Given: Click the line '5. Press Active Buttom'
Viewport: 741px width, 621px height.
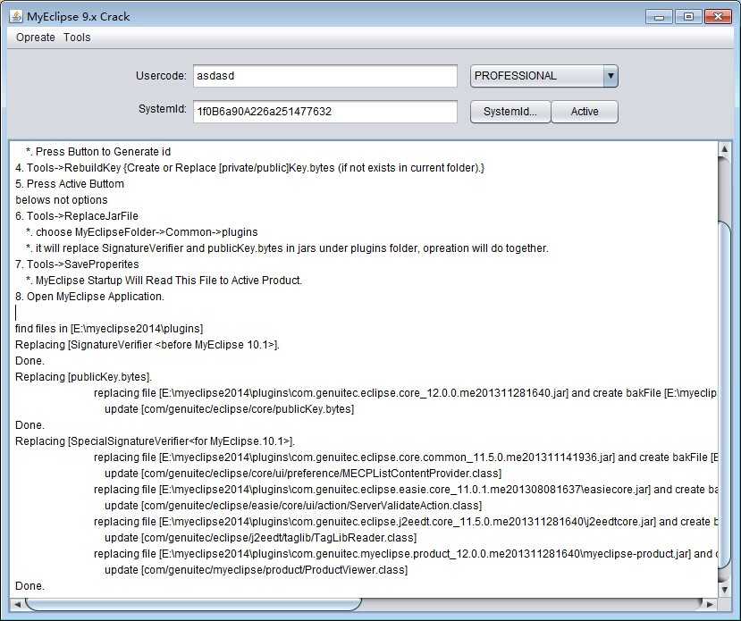Looking at the screenshot, I should (70, 184).
